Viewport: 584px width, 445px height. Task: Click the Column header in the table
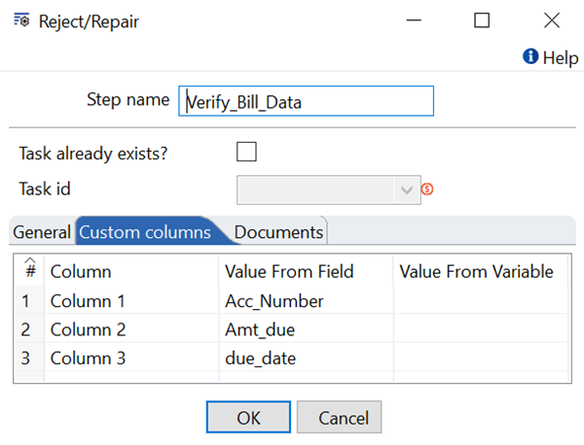tap(131, 271)
